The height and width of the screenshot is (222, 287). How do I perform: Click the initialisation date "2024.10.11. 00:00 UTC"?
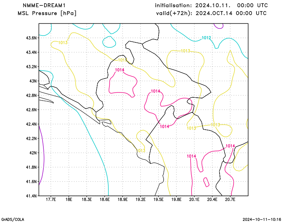[x=231, y=5]
